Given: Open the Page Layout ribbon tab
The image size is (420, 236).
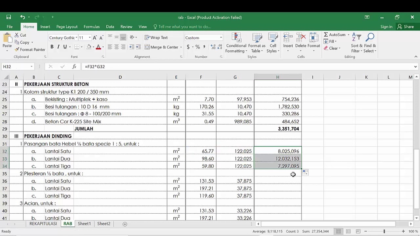Looking at the screenshot, I should click(66, 27).
